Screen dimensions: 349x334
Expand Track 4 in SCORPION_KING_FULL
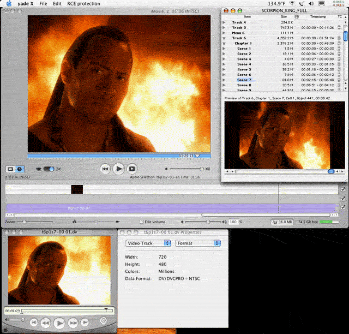224,22
